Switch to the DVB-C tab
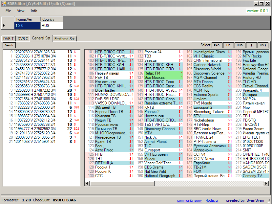The image size is (272, 204). coord(23,39)
